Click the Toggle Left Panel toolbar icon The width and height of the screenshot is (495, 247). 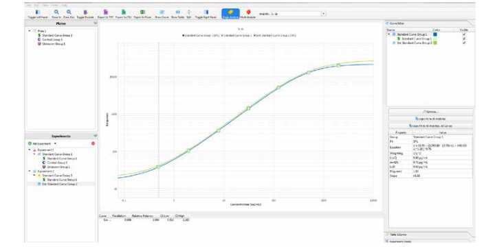[38, 12]
